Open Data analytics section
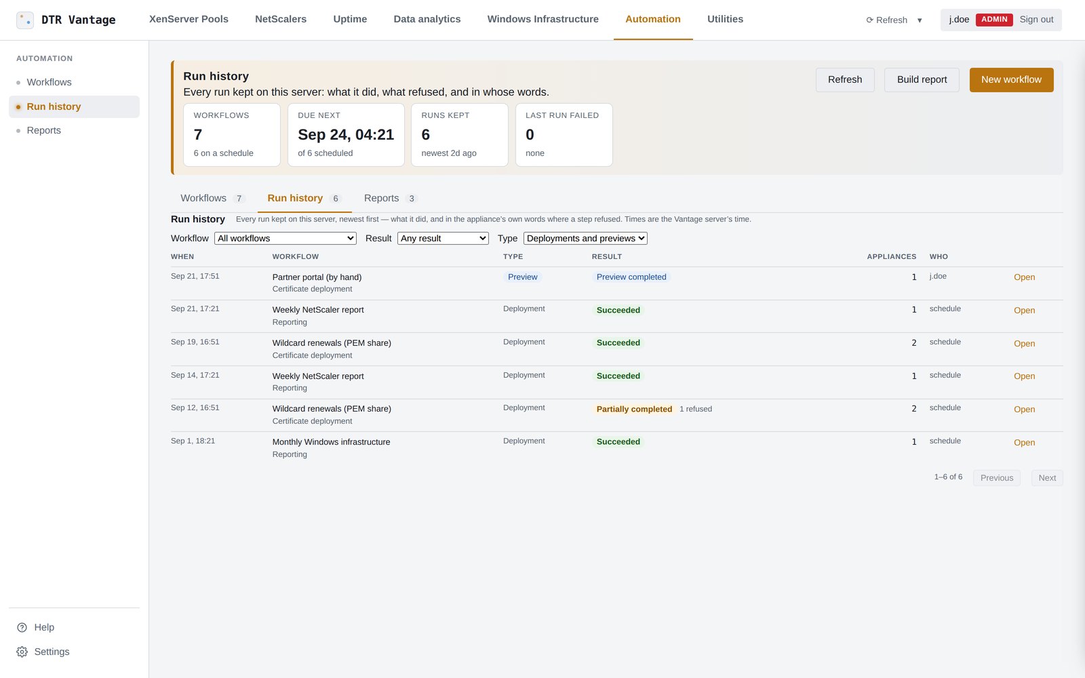Screen dimensions: 1085x678 (427, 19)
